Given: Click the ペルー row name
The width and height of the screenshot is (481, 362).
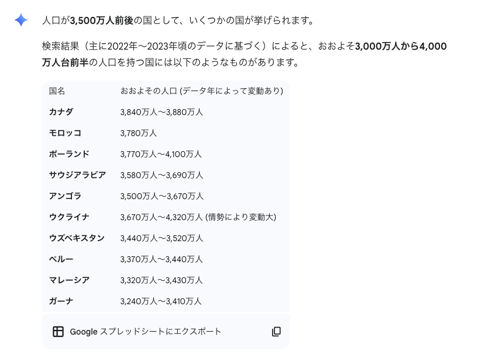Looking at the screenshot, I should [61, 259].
